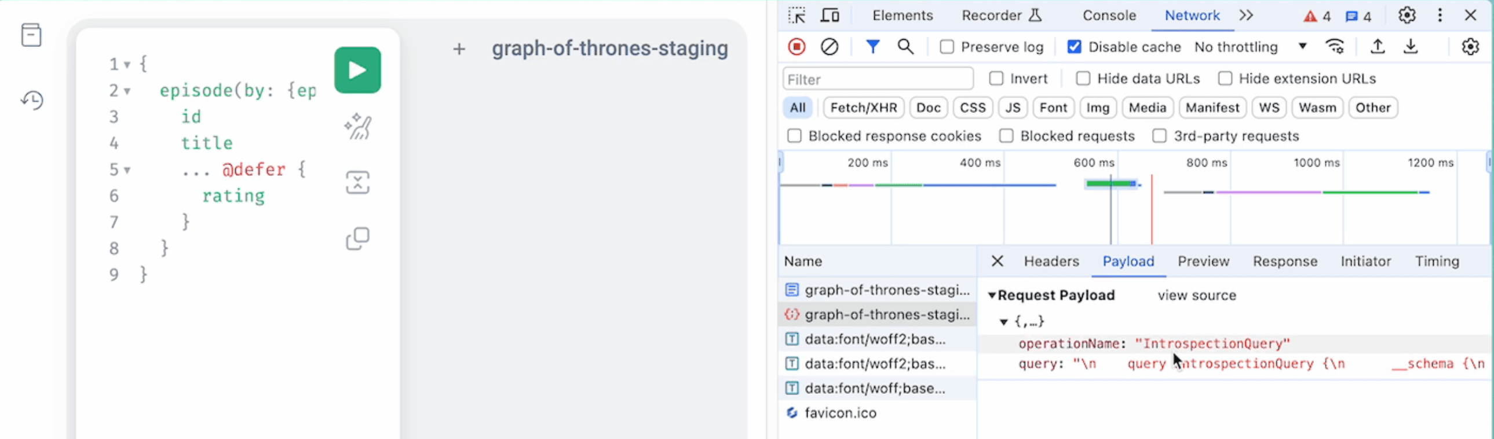
Task: Open the No throttling dropdown
Action: (x=1250, y=47)
